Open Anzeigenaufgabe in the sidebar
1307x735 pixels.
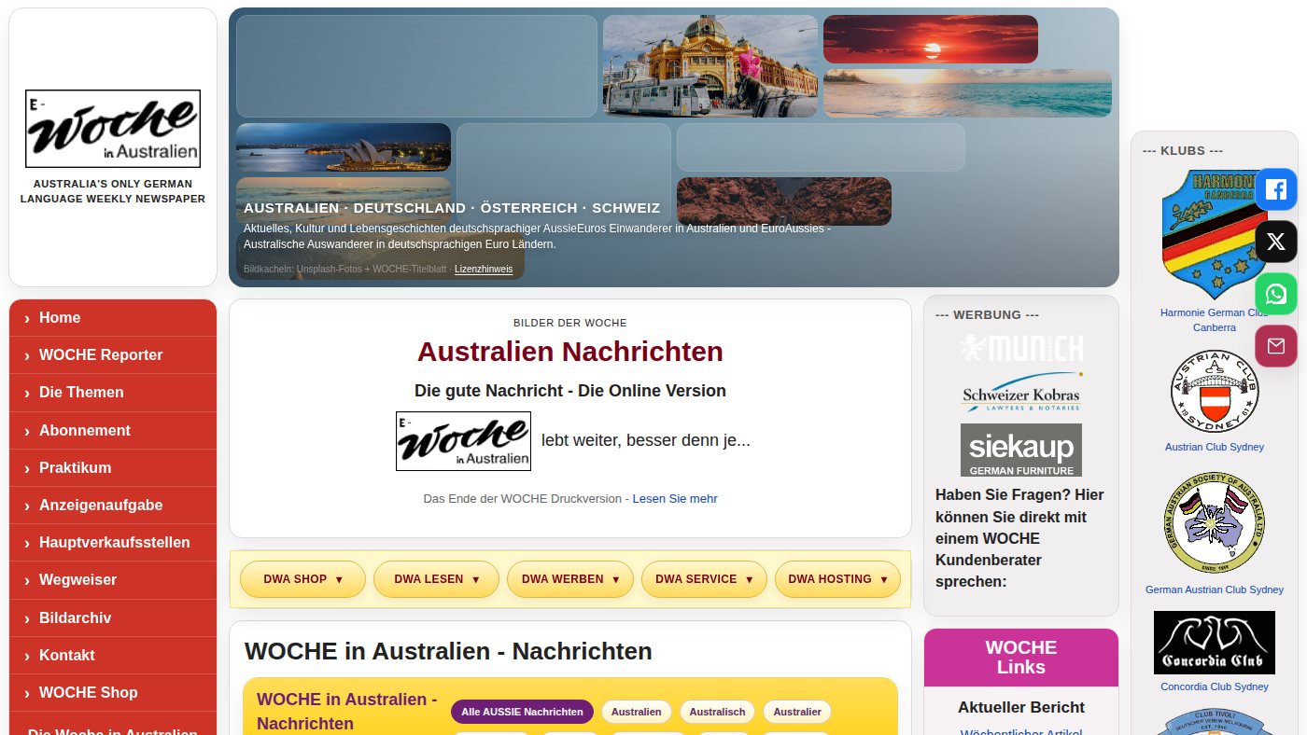(x=113, y=506)
